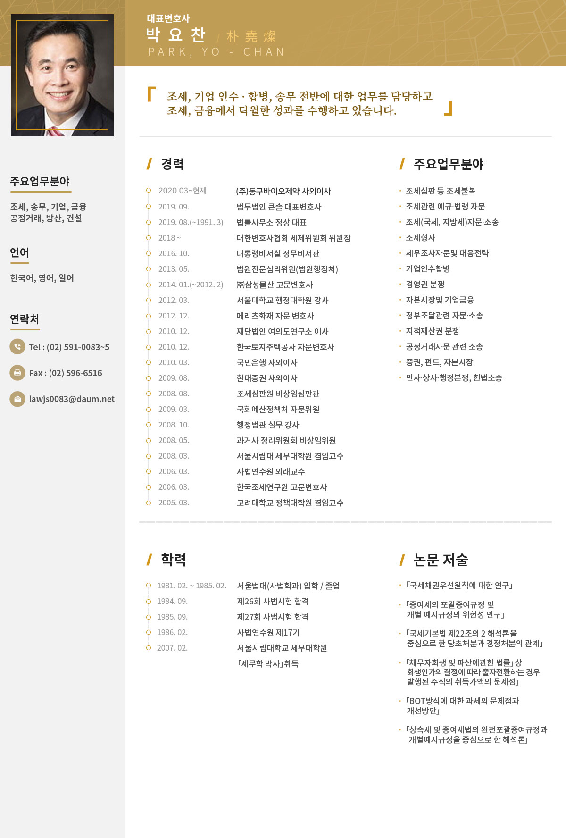Viewport: 566px width, 838px height.
Task: Select education entry "제26회 사법시험 합격"
Action: [x=273, y=601]
